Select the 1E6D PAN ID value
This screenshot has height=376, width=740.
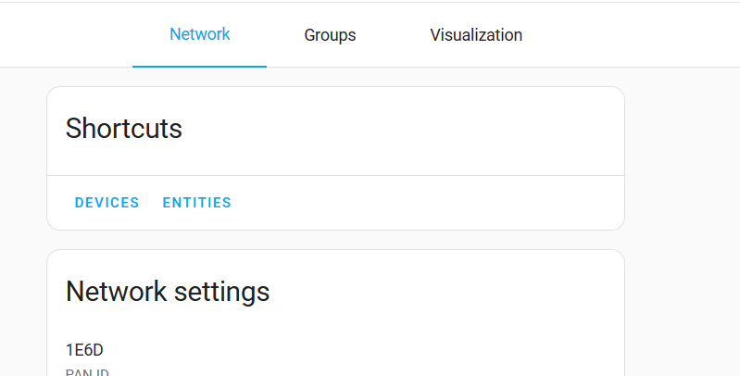(84, 350)
